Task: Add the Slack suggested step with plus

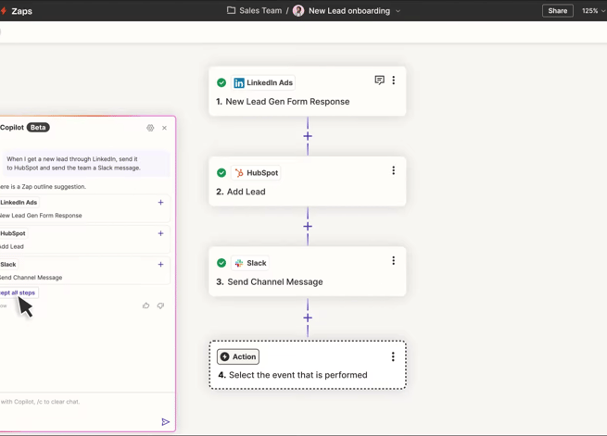Action: tap(160, 265)
